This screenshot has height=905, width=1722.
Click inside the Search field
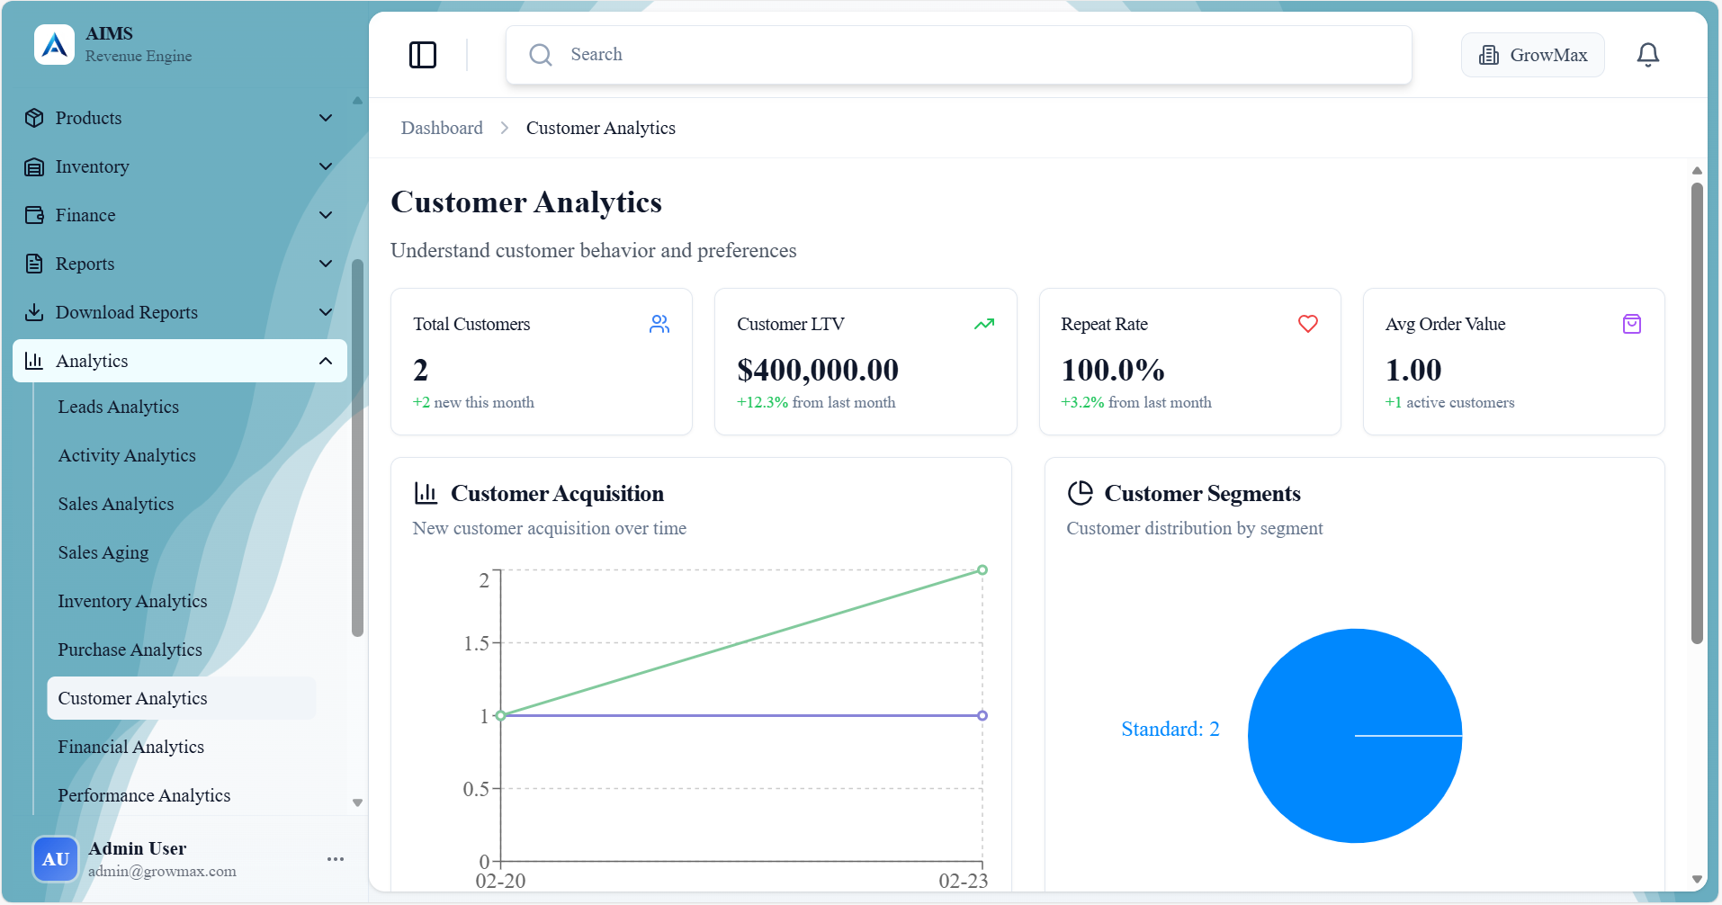pos(900,54)
